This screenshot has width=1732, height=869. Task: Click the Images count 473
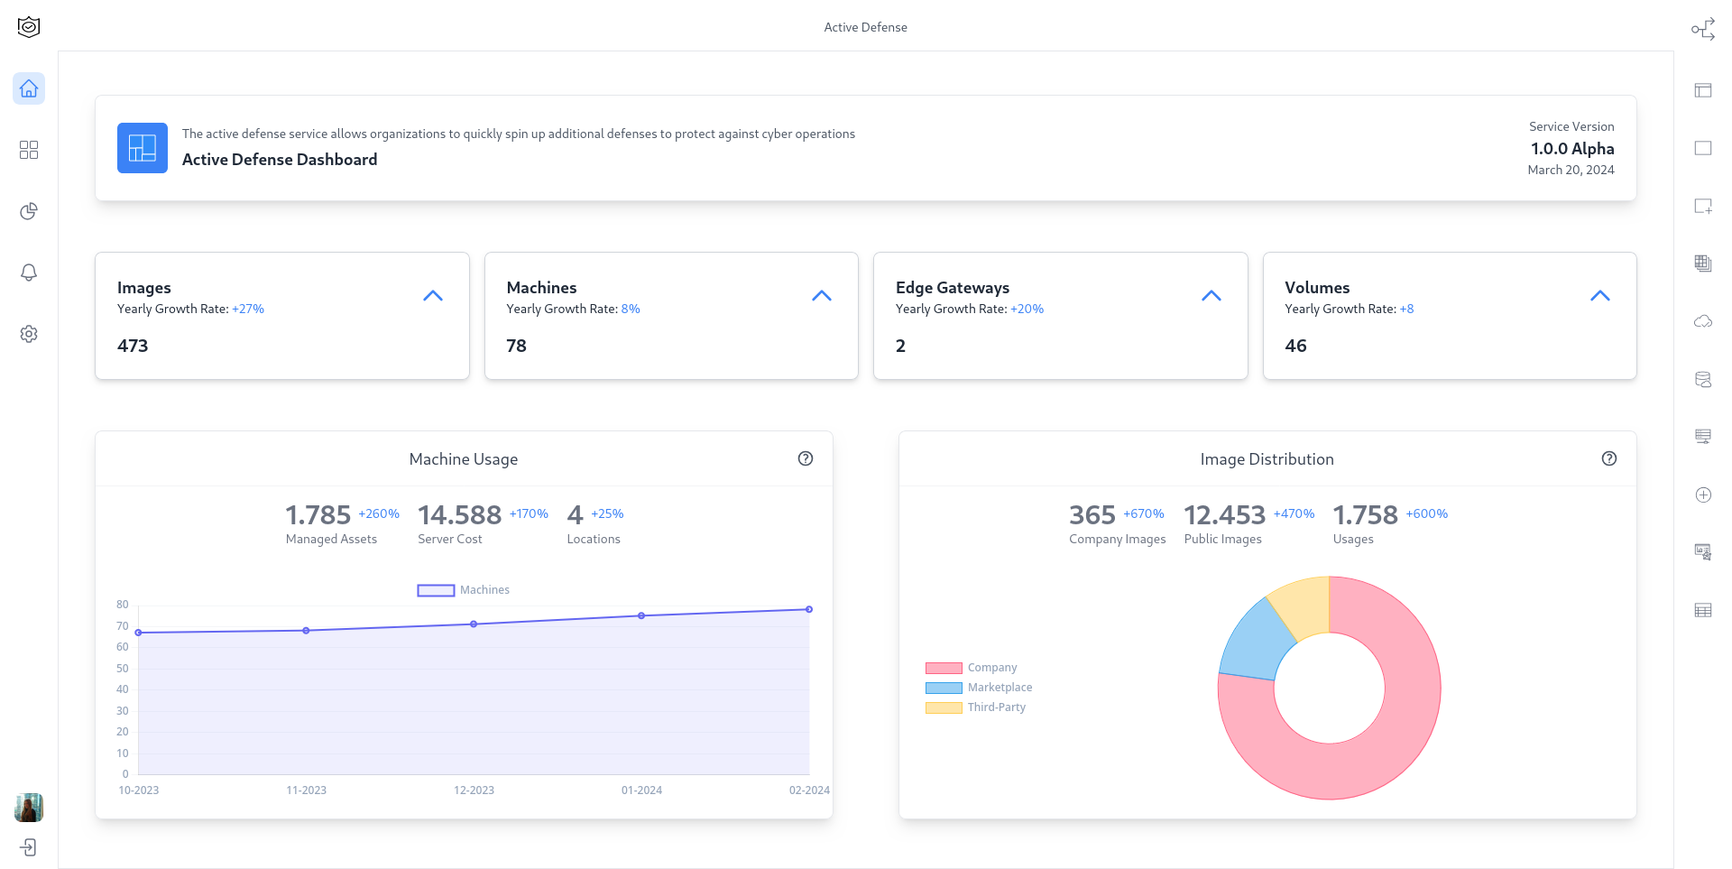[x=133, y=346]
